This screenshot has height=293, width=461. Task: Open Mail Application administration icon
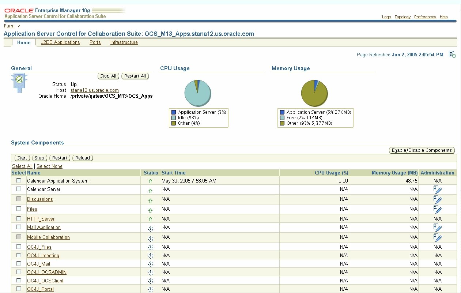[438, 228]
